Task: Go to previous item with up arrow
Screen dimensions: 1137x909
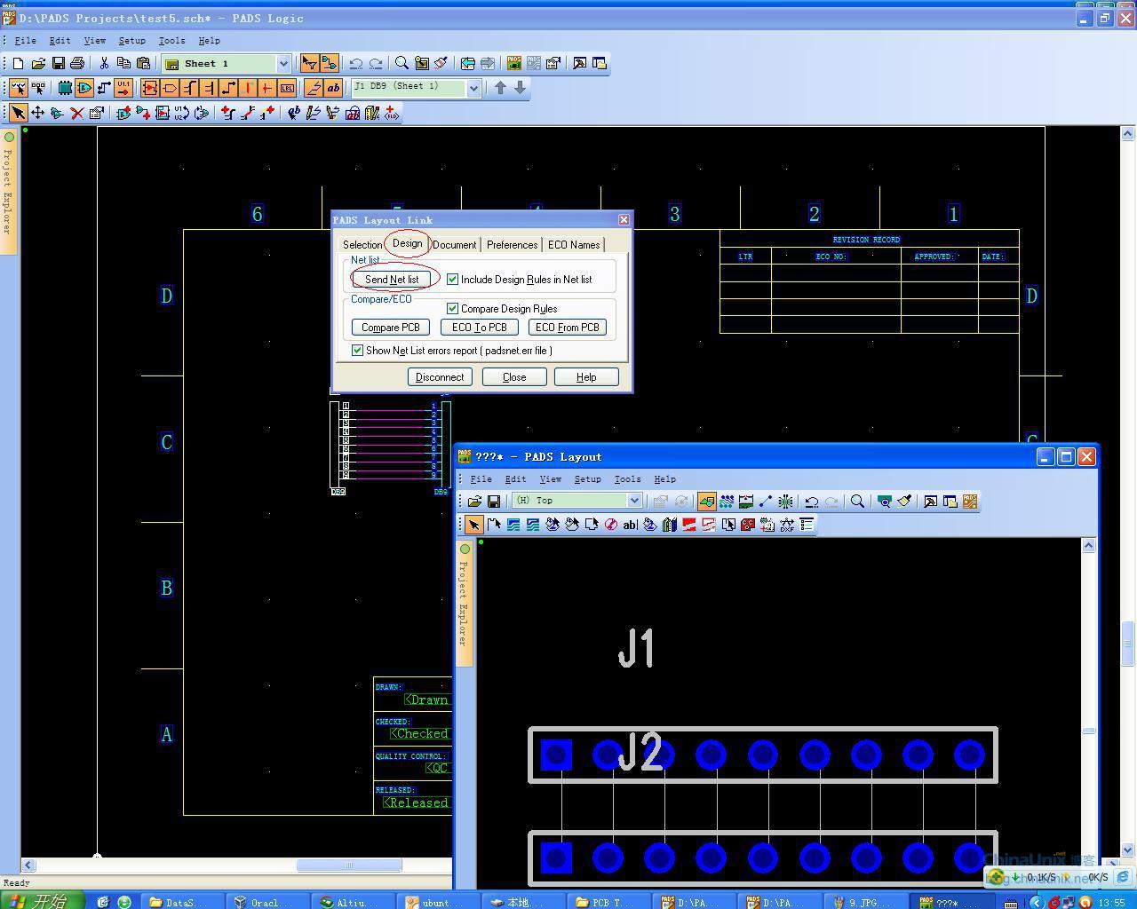Action: click(500, 88)
